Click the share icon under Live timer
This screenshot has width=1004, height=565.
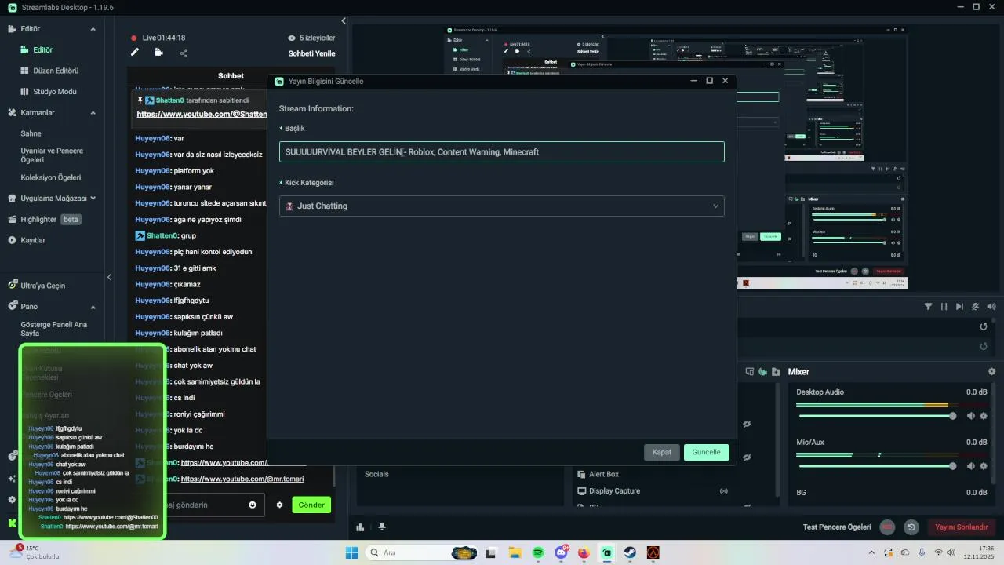pos(184,53)
